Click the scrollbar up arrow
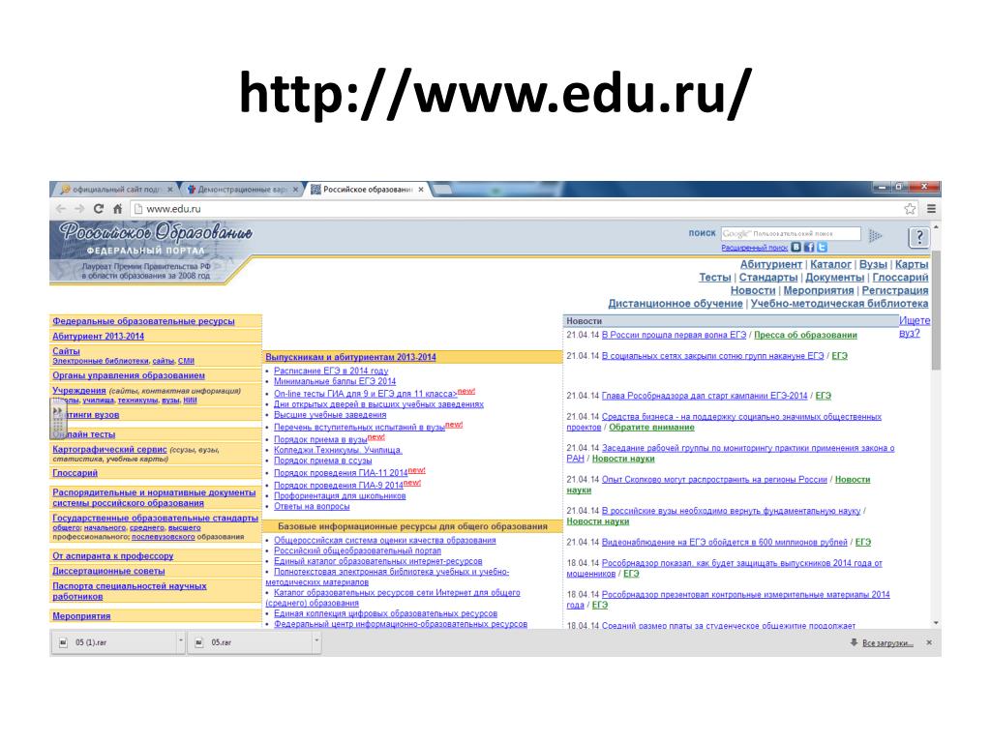This screenshot has height=743, width=991. coord(936,226)
